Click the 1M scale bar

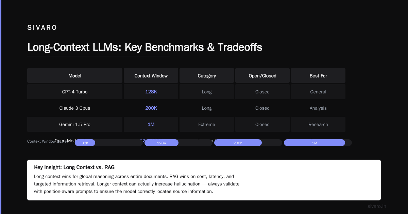[x=314, y=143]
